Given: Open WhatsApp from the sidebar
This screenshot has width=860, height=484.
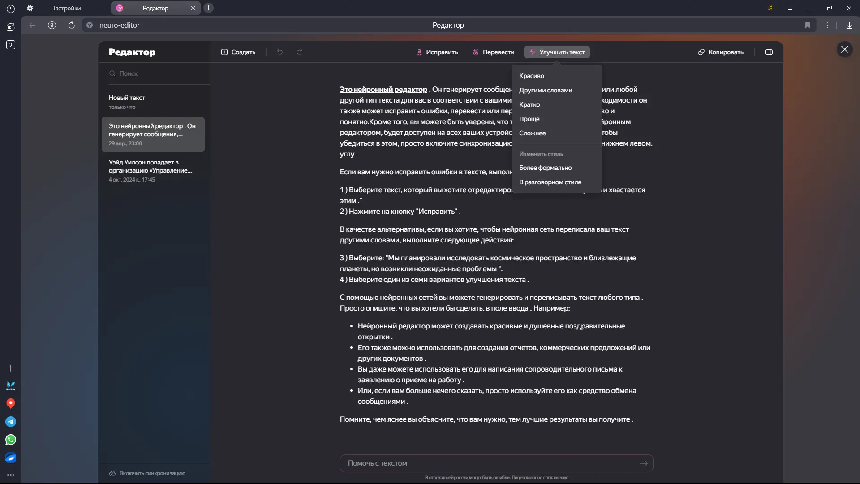Looking at the screenshot, I should [11, 440].
